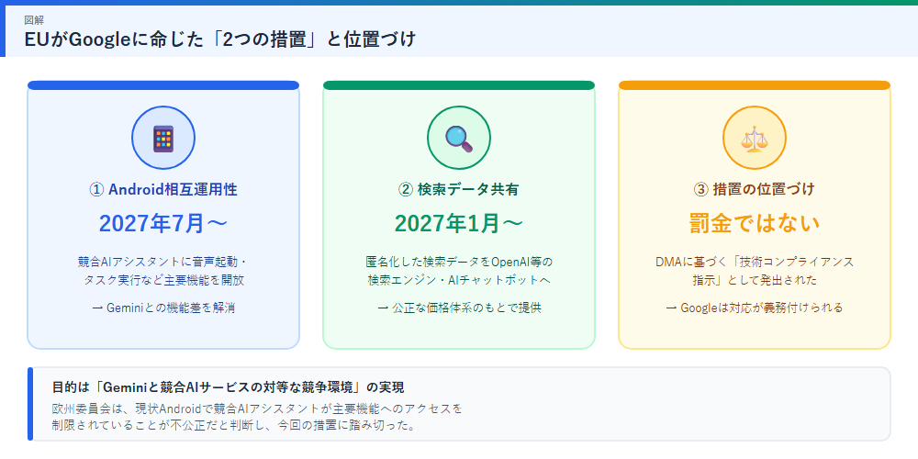918x459 pixels.
Task: Select the "図解" label above the title
Action: [33, 20]
